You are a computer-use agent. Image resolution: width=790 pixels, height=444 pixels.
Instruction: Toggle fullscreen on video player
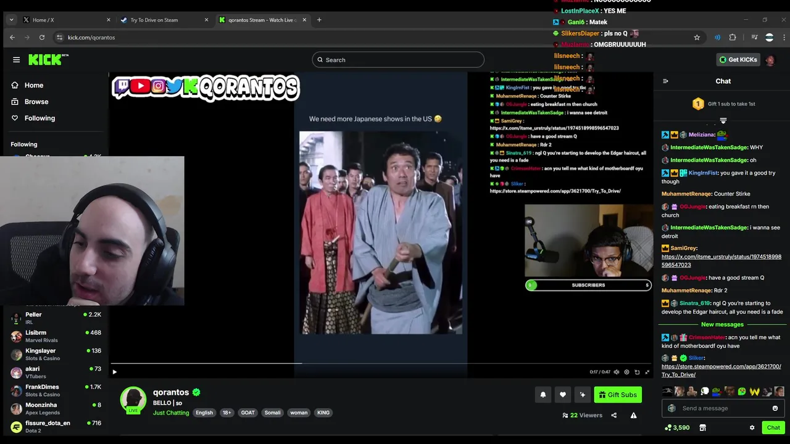tap(647, 372)
